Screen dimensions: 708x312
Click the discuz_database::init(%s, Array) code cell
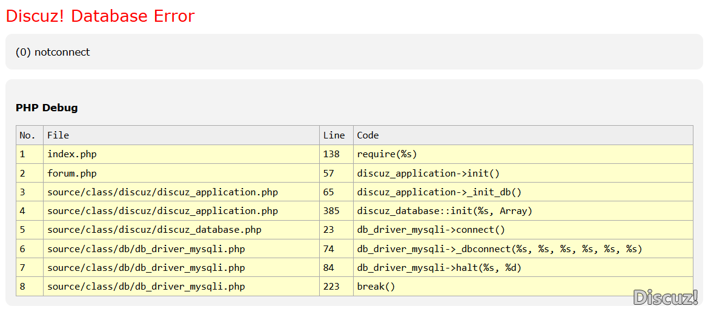445,211
